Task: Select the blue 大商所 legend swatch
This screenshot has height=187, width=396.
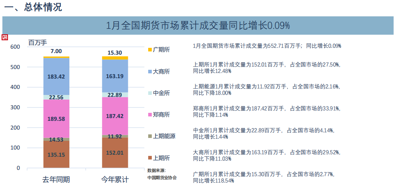Action: click(x=150, y=71)
